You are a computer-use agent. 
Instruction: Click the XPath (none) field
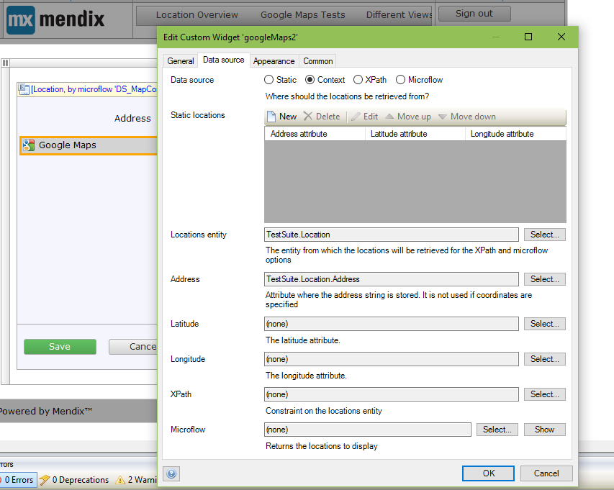[x=391, y=394]
